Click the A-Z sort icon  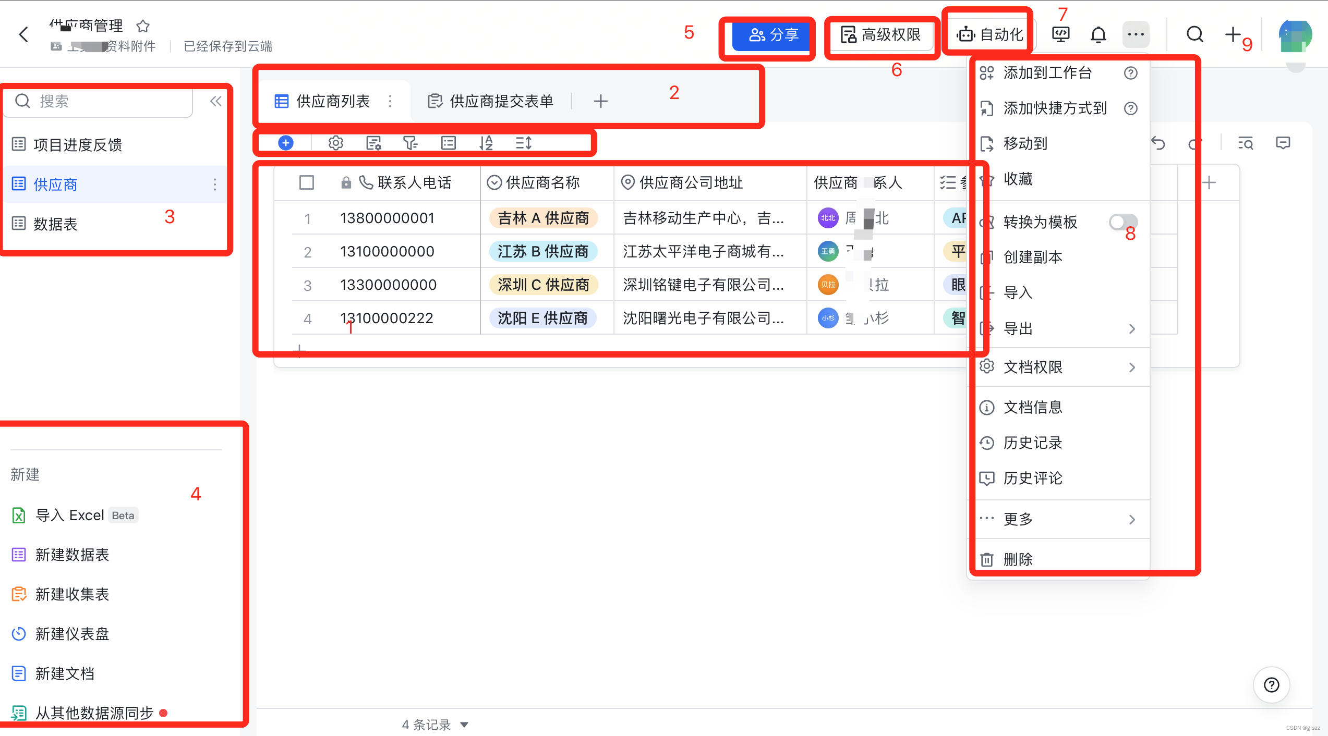[x=486, y=143]
